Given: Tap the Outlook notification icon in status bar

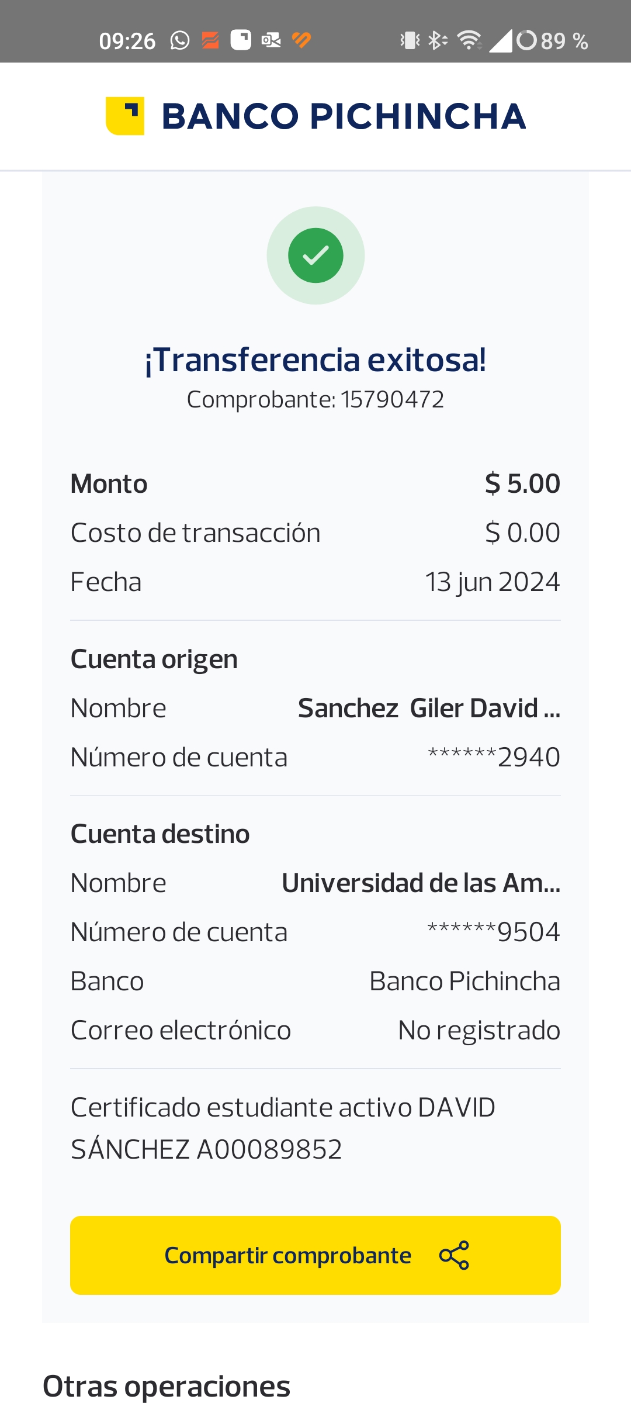Looking at the screenshot, I should pos(271,40).
